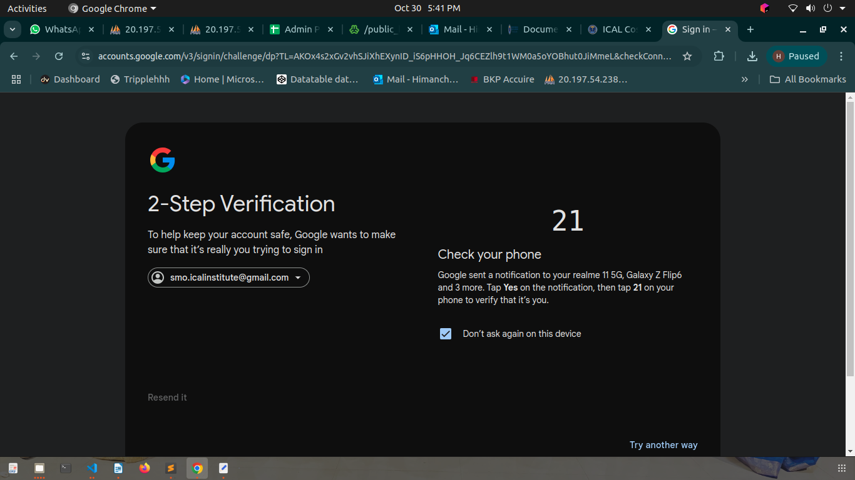The width and height of the screenshot is (855, 480).
Task: Open the Datatable bookmark
Action: click(317, 79)
